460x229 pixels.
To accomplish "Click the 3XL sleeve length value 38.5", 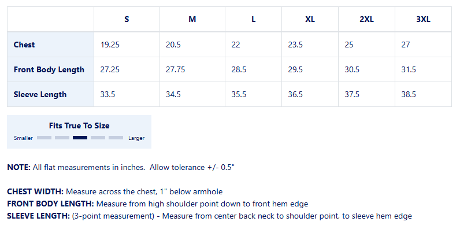I will (x=409, y=94).
